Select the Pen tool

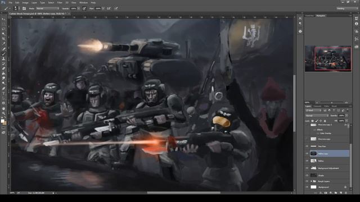point(3,89)
